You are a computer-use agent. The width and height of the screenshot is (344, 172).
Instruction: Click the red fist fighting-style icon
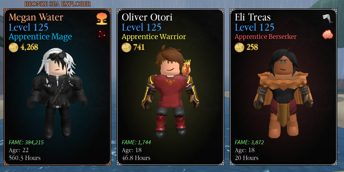[x=328, y=35]
